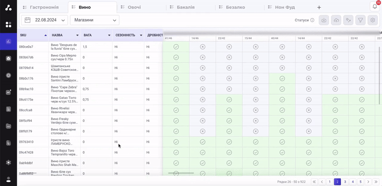Open the file with clock sidebar icon
382x186 pixels.
click(9, 143)
